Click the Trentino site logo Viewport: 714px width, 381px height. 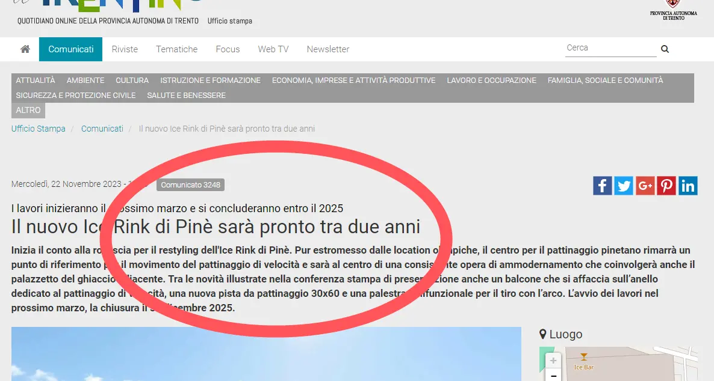(108, 5)
